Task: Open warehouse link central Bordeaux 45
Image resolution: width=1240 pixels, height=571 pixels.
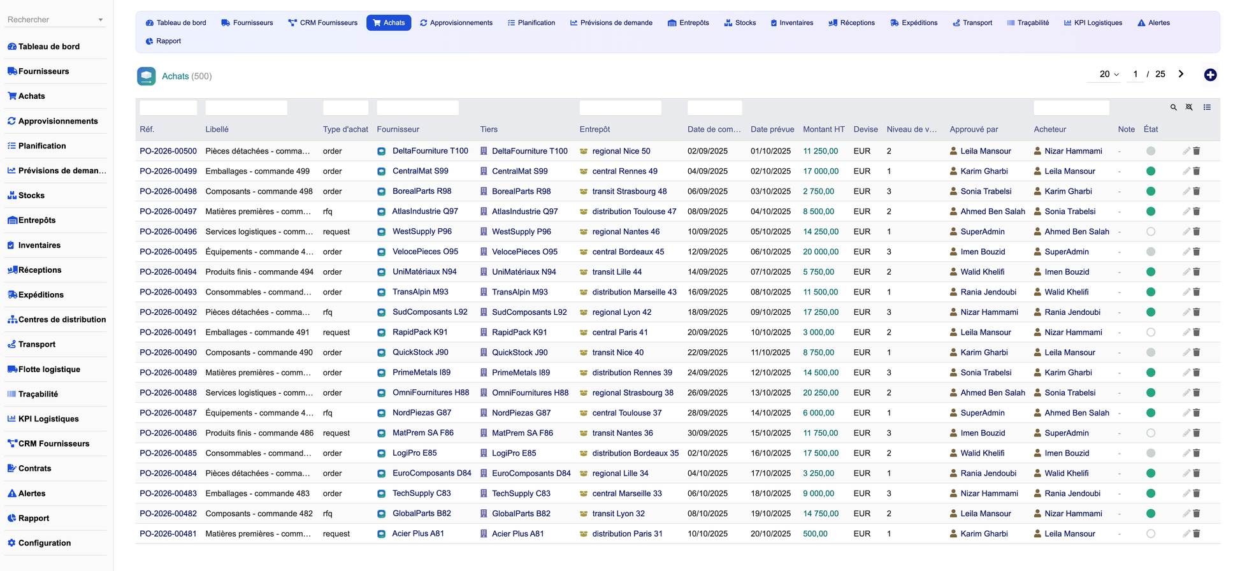Action: (x=628, y=252)
